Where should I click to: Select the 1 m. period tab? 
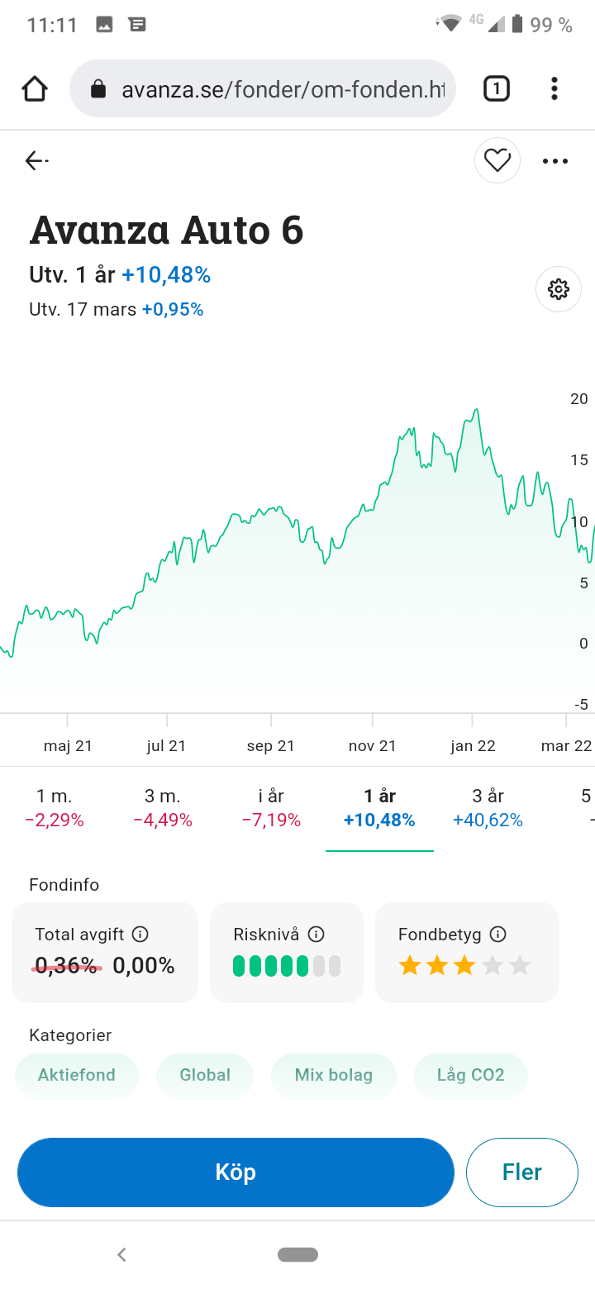(55, 807)
